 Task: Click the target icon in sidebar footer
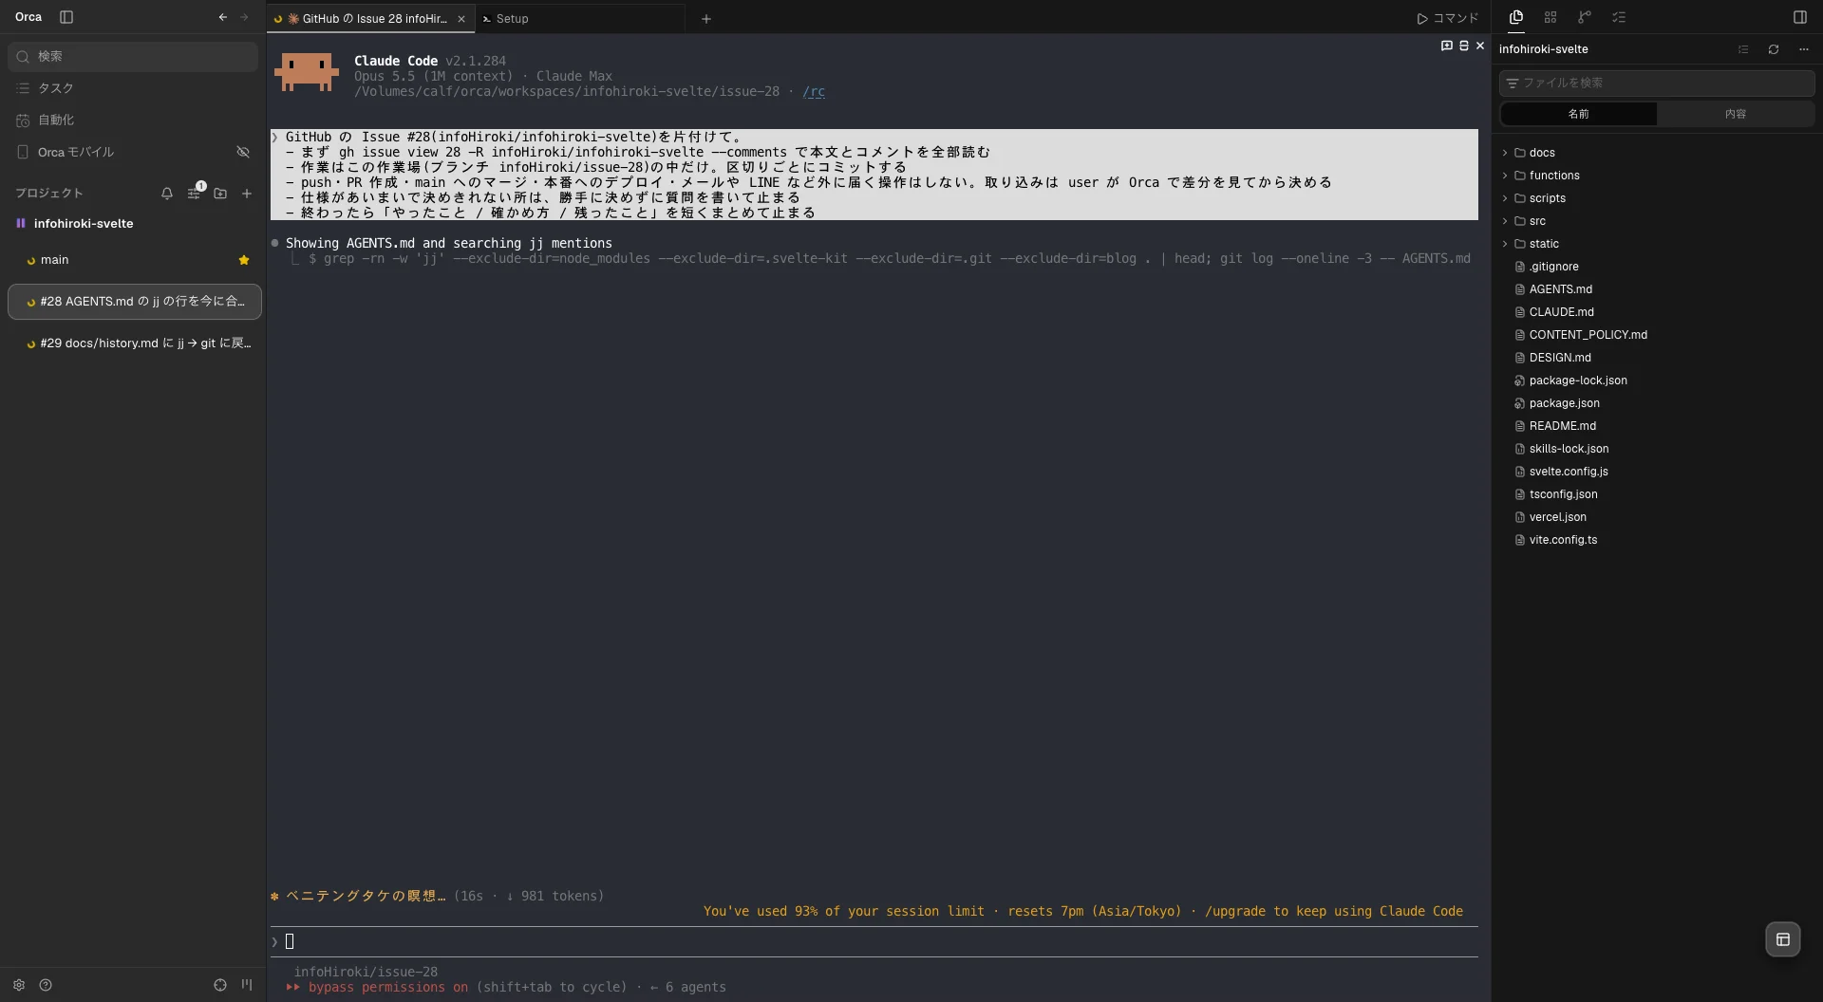(220, 985)
